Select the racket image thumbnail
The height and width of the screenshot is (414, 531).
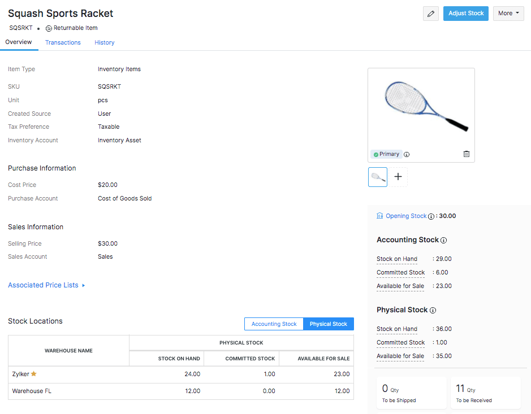pyautogui.click(x=378, y=177)
